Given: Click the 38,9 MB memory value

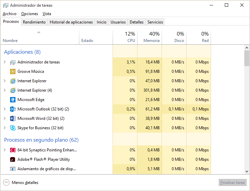Looking at the screenshot, I should [153, 118].
